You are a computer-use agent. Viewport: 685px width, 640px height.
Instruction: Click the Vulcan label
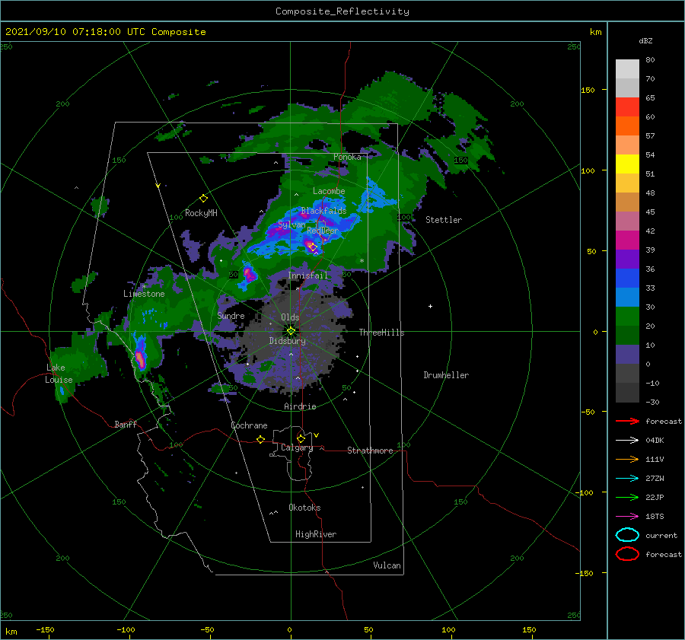[x=387, y=565]
